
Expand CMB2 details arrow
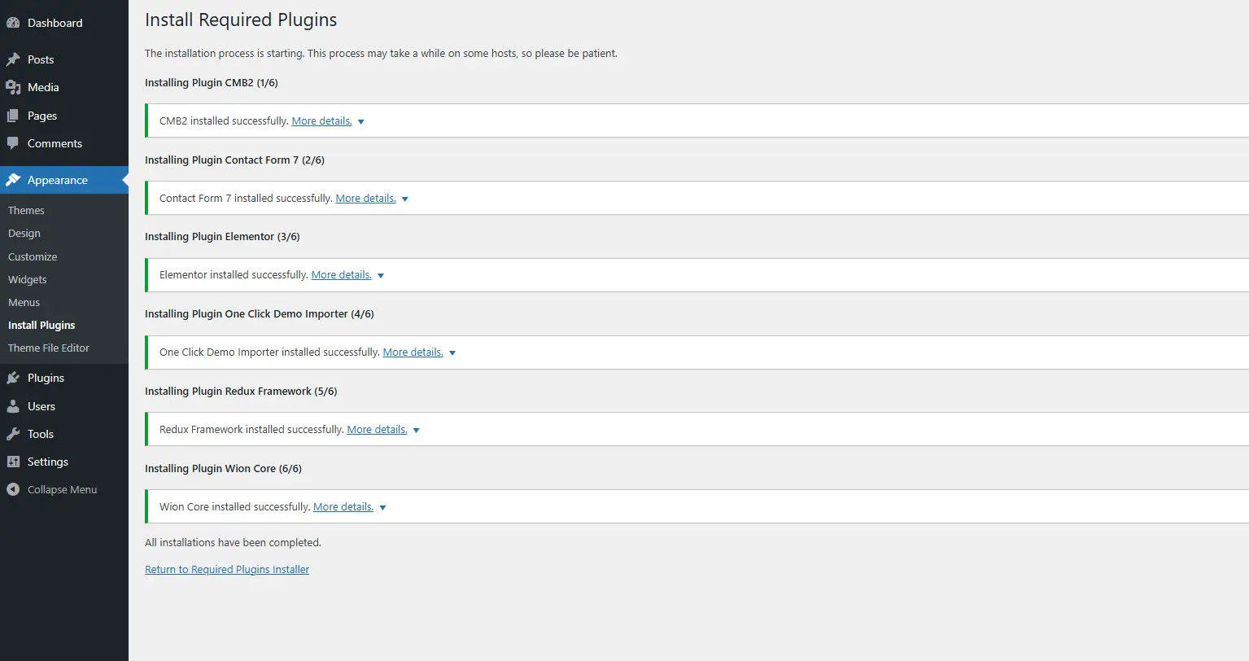[x=361, y=122]
